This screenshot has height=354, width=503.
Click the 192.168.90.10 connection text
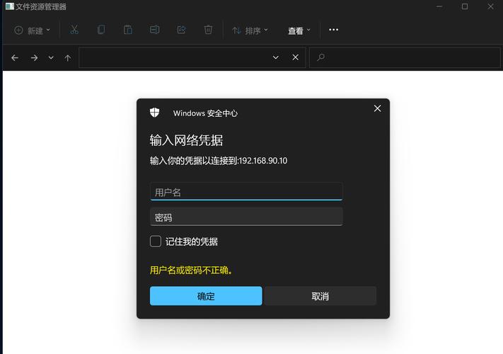point(263,161)
